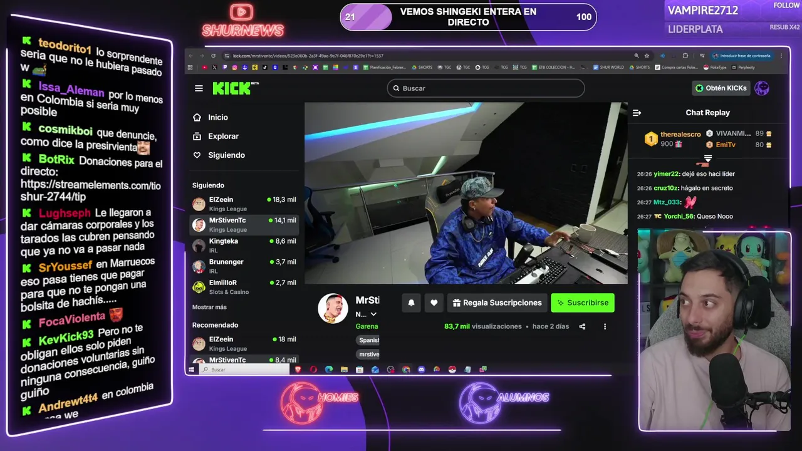Click the browser reload icon

(213, 56)
